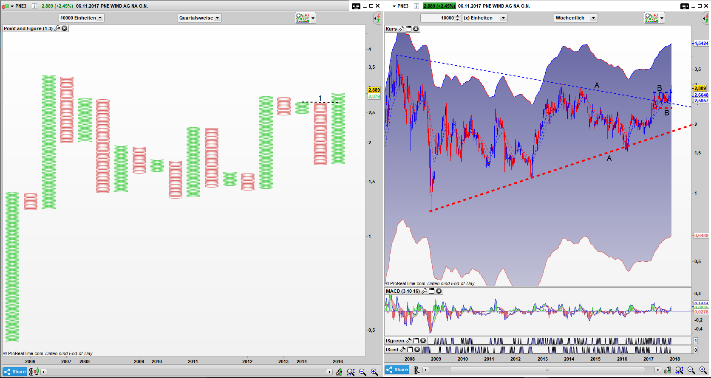711x378 pixels.
Task: Remove the ISred indicator
Action: click(417, 350)
